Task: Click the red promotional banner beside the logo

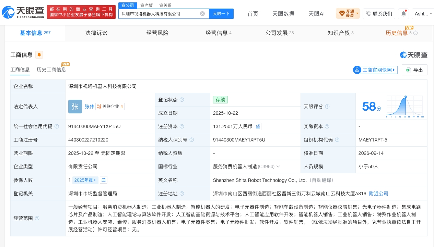Action: [x=81, y=12]
